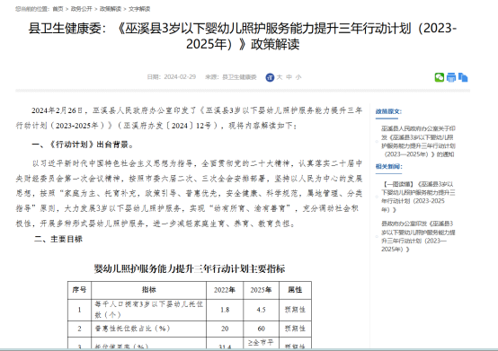
Task: Click the 2025年 column header in the table
Action: coord(261,290)
